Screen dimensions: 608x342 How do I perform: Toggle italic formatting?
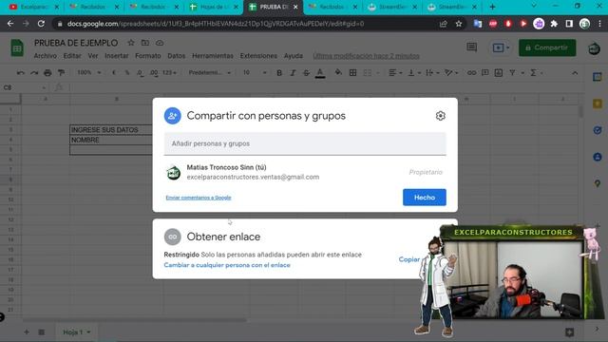click(293, 72)
